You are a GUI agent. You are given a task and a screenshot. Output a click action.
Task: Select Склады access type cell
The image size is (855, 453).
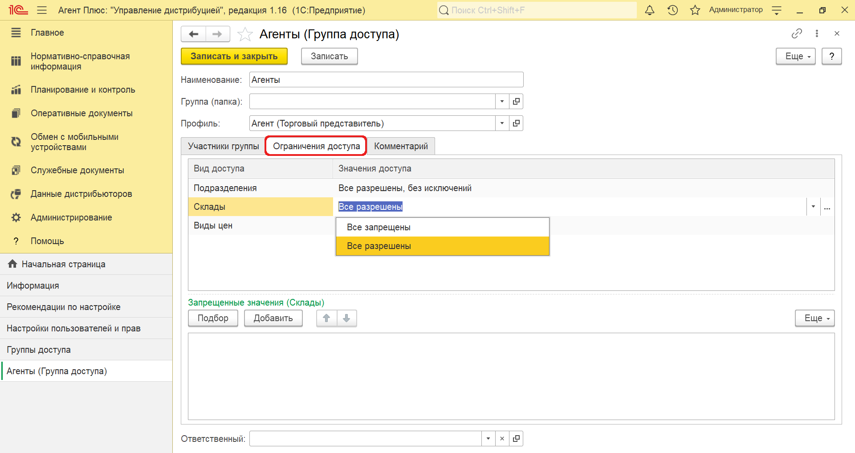click(261, 207)
